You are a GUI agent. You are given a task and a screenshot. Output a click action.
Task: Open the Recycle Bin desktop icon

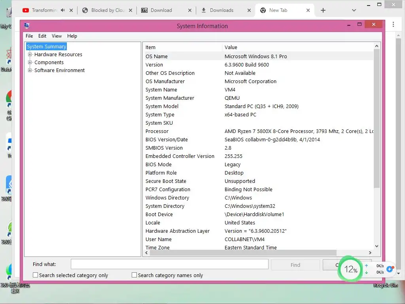tap(385, 285)
